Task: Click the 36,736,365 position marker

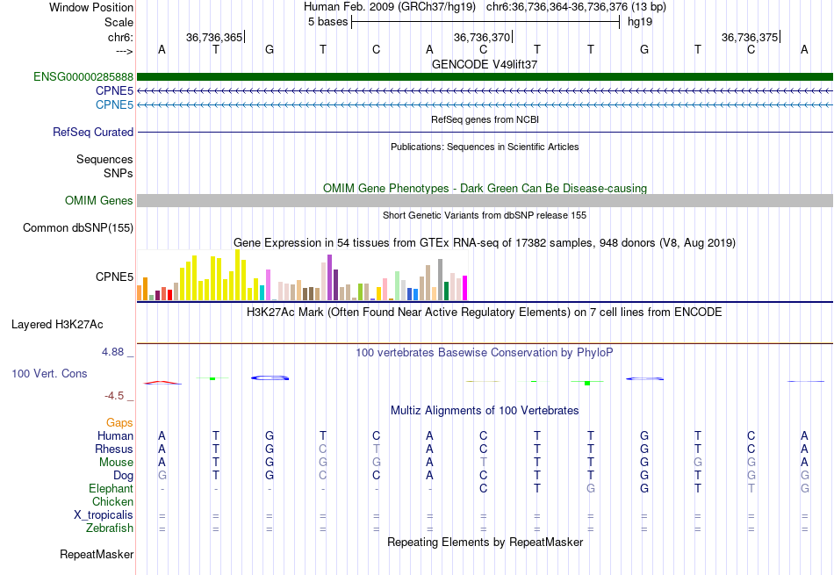Action: (x=215, y=37)
